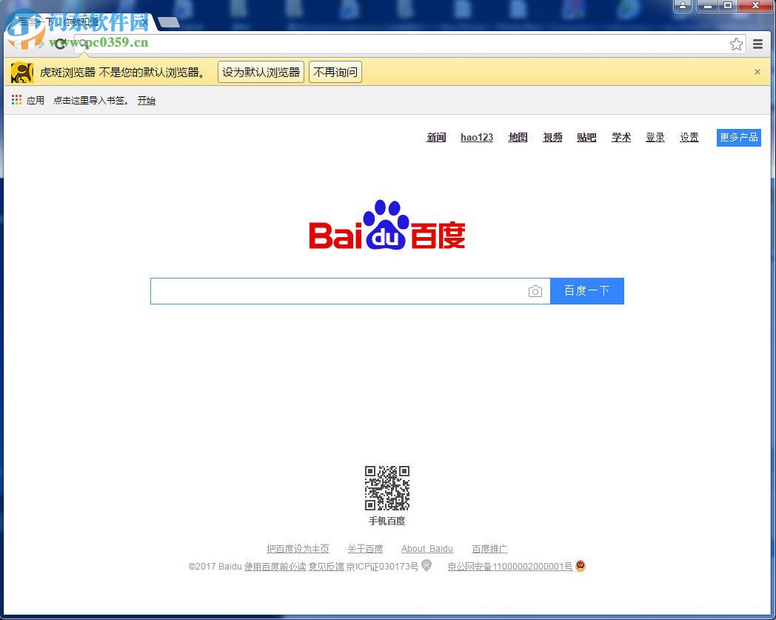Click the 手机百度 QR code
The width and height of the screenshot is (776, 620).
(x=387, y=487)
